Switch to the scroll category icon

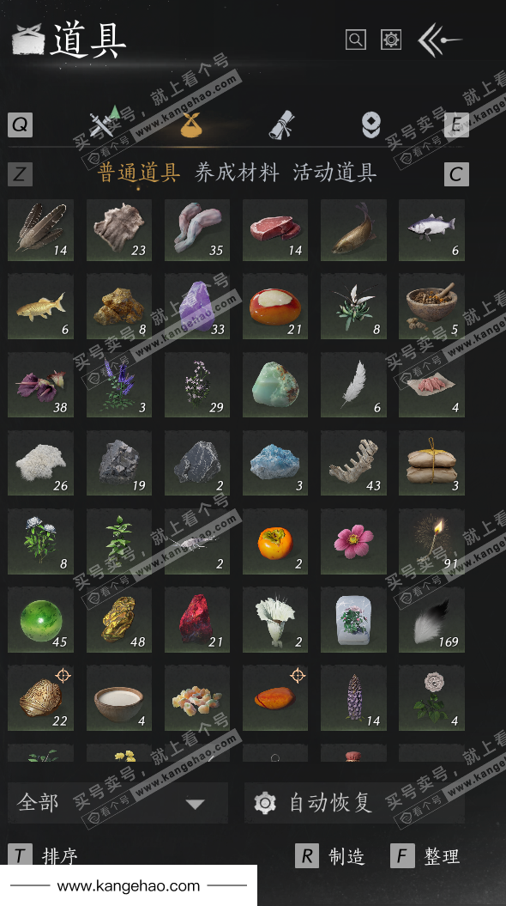281,125
